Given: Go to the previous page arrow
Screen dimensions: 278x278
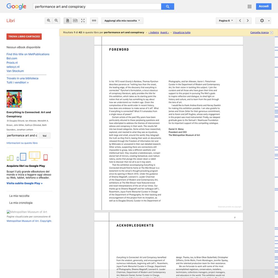Looking at the screenshot, I should coord(240,21).
